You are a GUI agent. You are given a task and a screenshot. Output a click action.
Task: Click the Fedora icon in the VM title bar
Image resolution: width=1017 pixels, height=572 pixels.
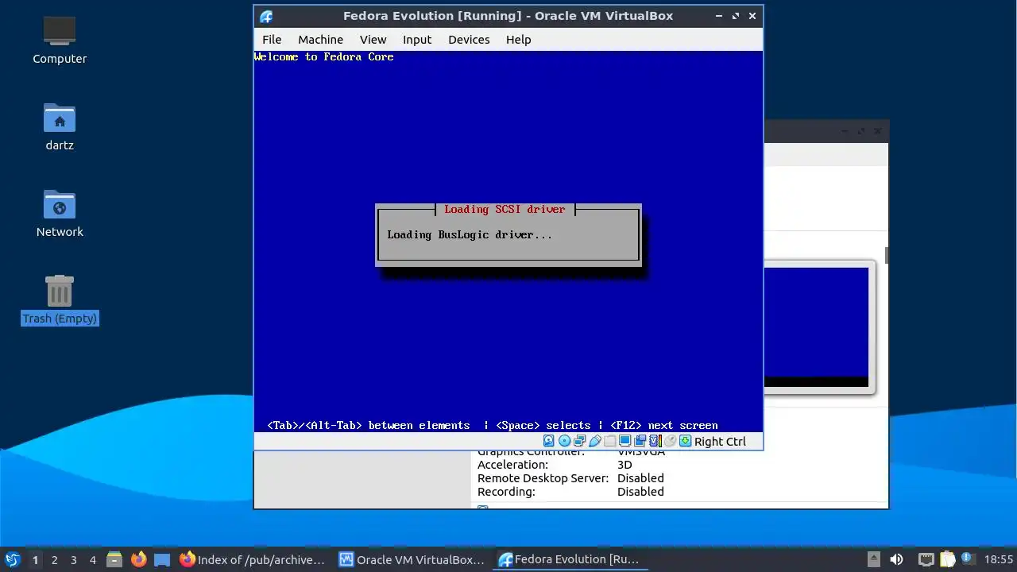[266, 16]
